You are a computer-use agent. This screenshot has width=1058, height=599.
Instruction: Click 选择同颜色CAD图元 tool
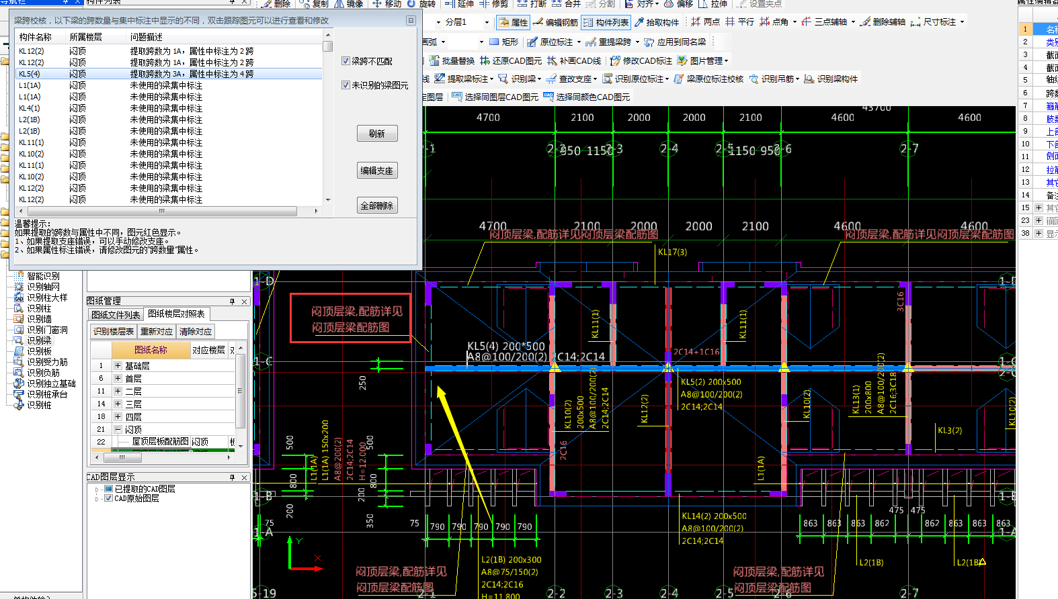587,97
